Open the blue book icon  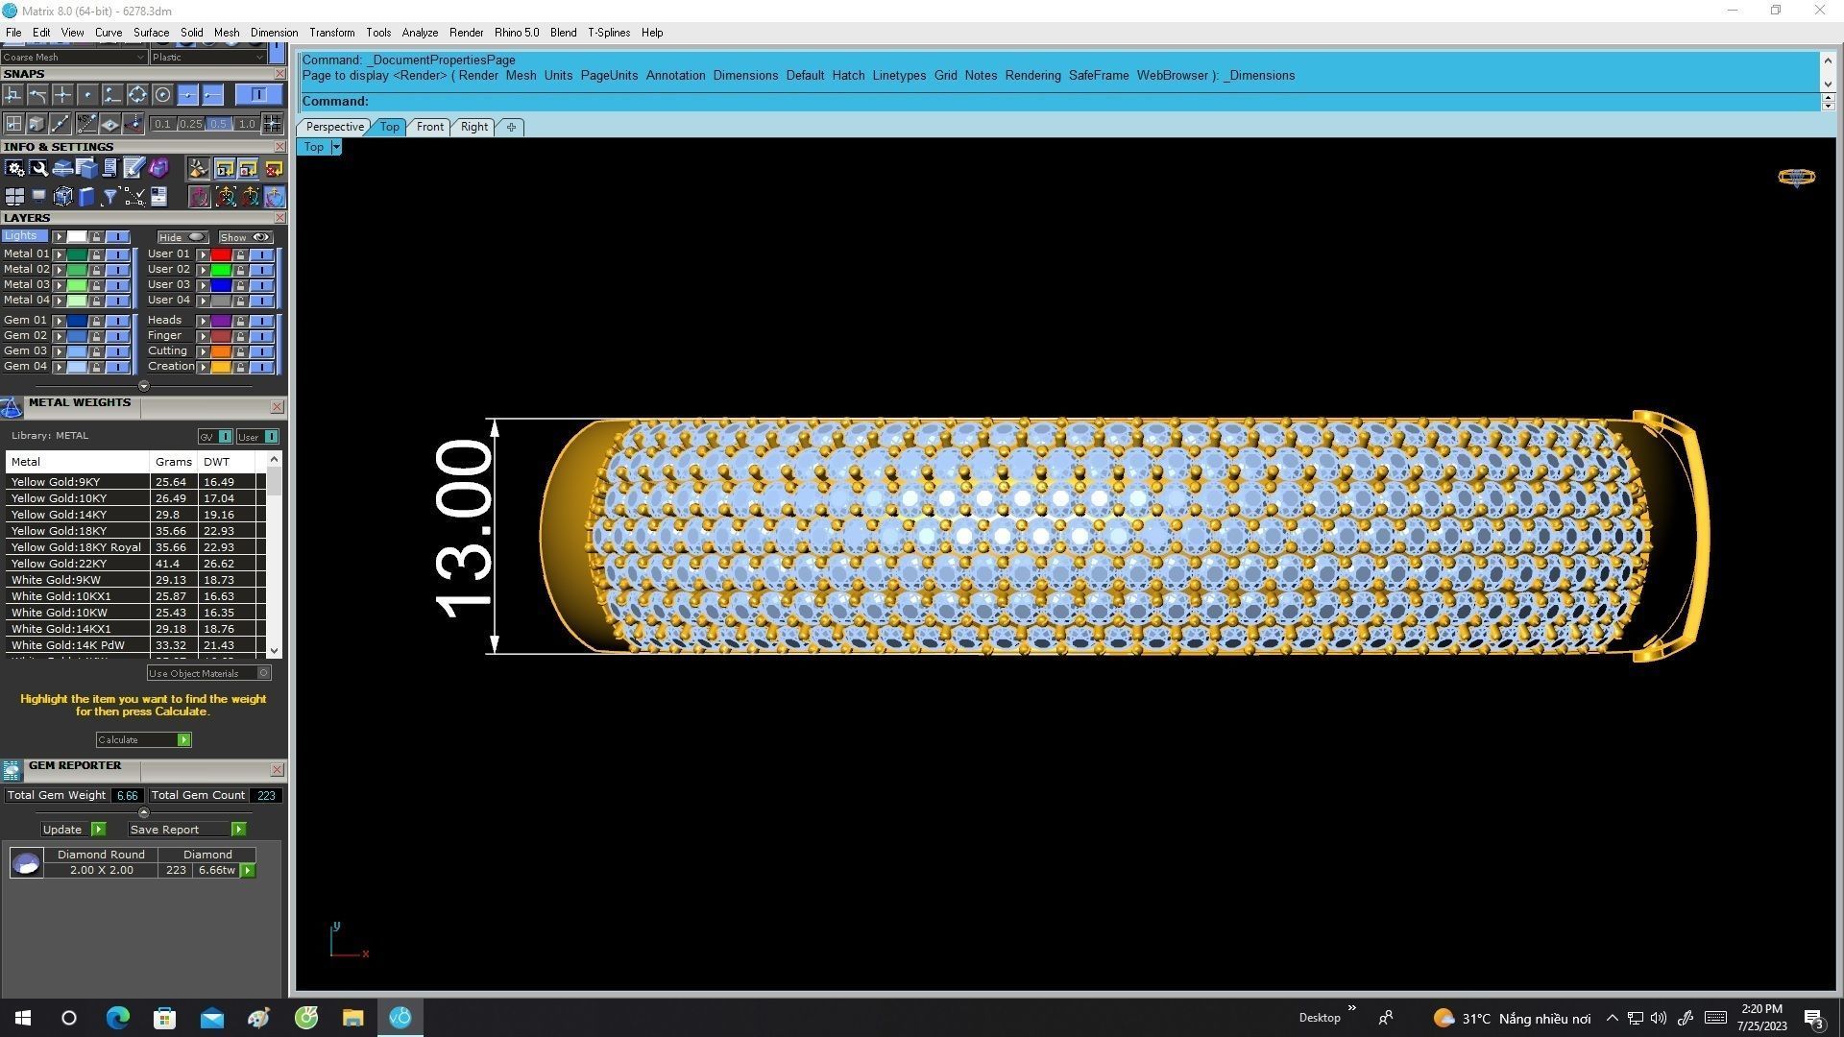pyautogui.click(x=86, y=197)
